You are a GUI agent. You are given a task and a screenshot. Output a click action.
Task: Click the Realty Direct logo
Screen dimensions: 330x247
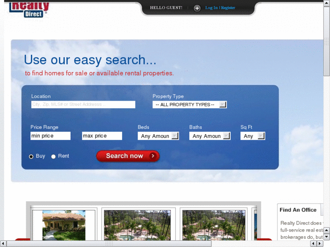(29, 10)
